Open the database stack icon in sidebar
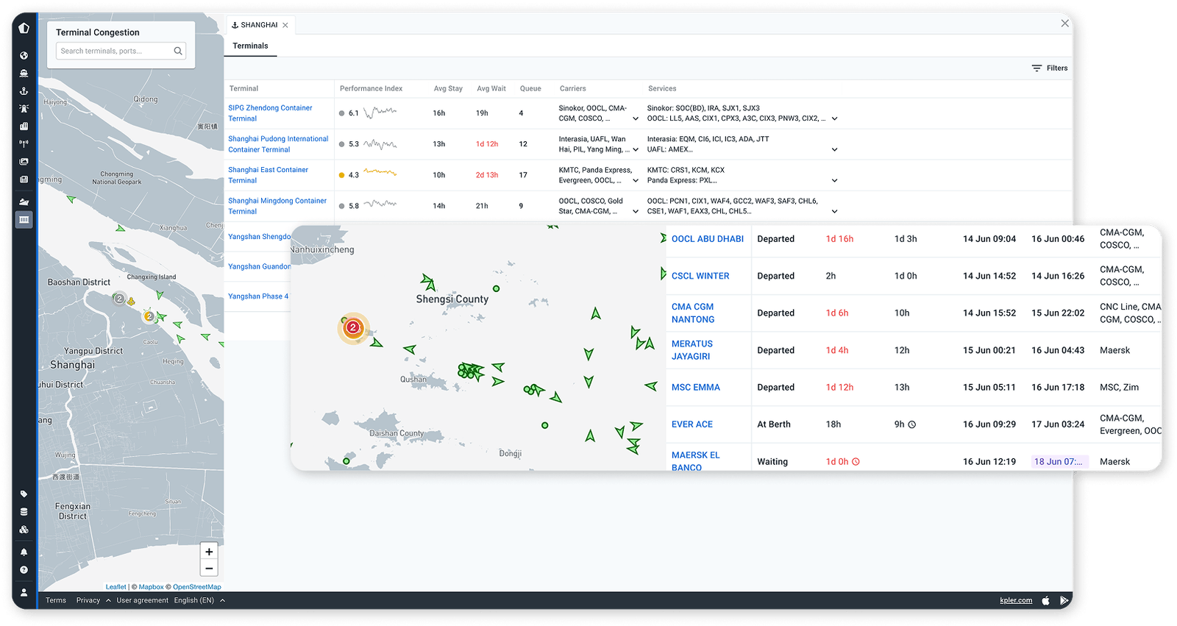 [x=24, y=511]
